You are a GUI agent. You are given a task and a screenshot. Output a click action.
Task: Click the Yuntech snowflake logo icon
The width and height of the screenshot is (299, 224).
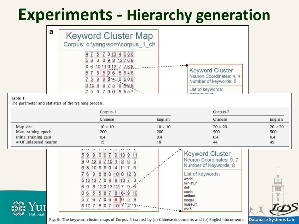pos(18,208)
